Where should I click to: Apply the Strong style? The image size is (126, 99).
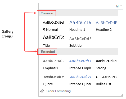[x=107, y=64]
